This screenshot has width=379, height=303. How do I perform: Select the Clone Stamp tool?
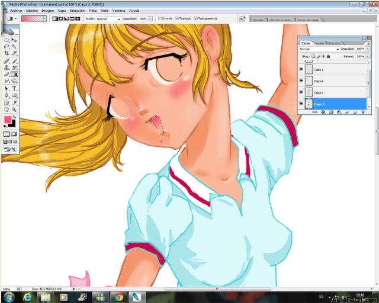pyautogui.click(x=7, y=68)
